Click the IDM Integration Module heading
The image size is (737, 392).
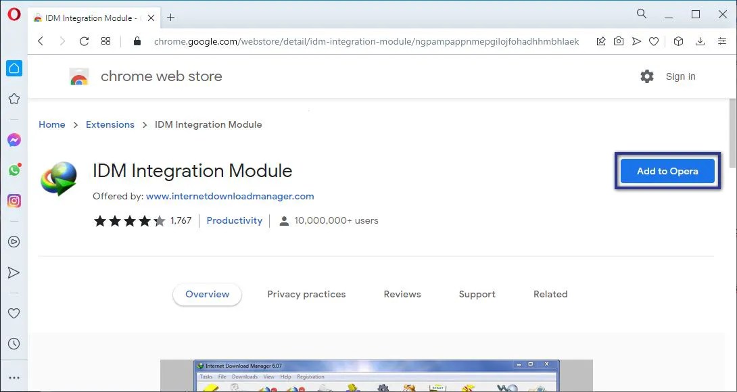pos(192,170)
